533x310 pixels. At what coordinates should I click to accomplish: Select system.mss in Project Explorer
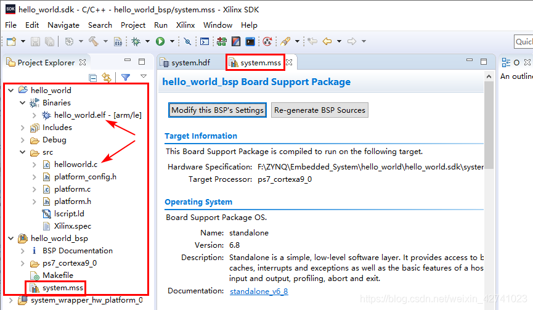(x=63, y=288)
